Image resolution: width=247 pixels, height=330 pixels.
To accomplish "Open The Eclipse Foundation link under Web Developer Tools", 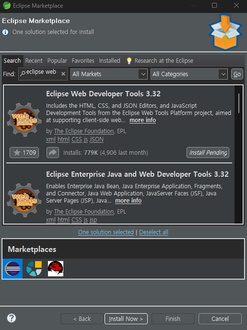I will point(84,131).
